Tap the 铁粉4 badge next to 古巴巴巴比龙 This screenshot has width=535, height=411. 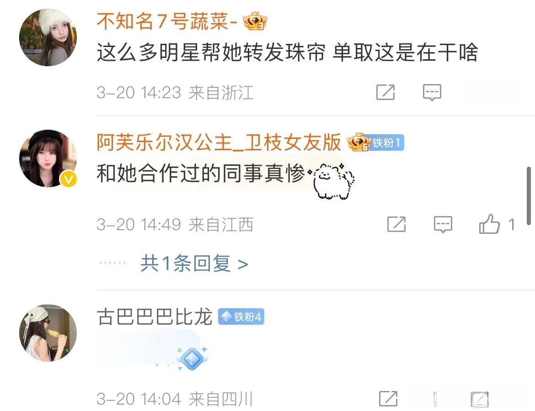[x=241, y=316]
